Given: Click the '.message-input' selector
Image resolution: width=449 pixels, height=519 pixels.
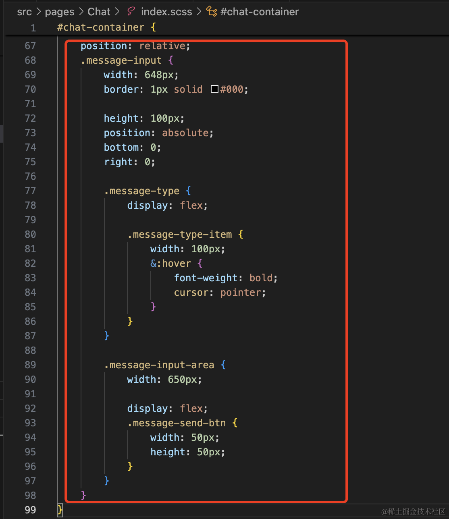Looking at the screenshot, I should click(121, 60).
